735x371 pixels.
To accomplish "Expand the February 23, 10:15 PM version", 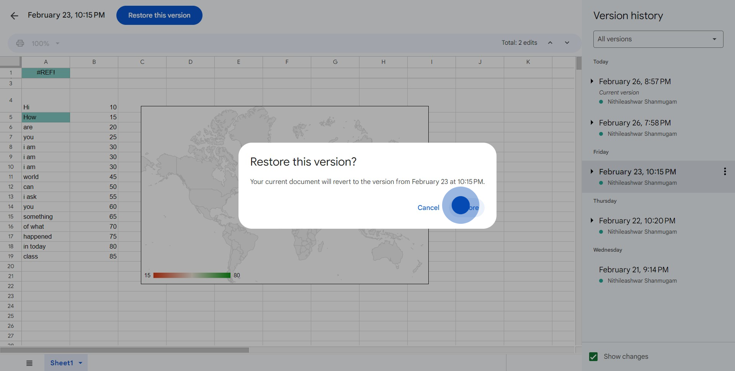I will coord(592,172).
